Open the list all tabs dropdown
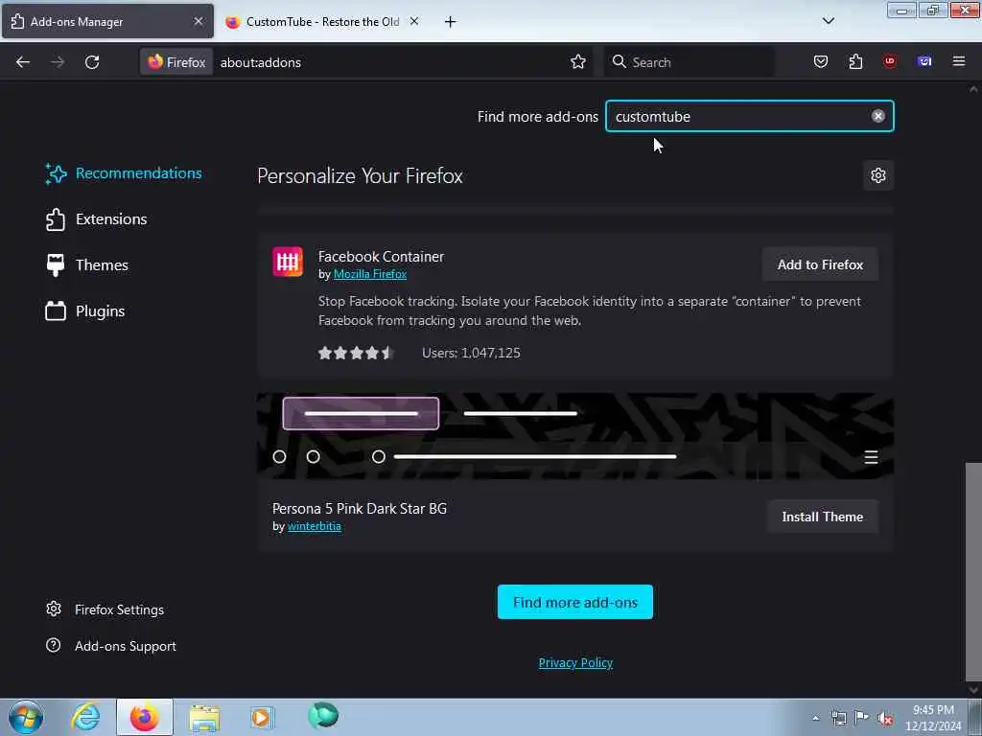Viewport: 982px width, 736px height. click(828, 21)
